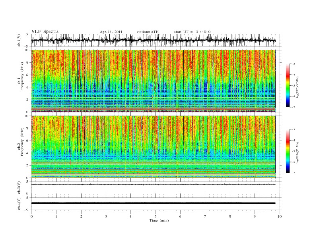This screenshot has height=243, width=315.
Task: Click the ch.2 PSD color scale bar
Action: [x=288, y=151]
